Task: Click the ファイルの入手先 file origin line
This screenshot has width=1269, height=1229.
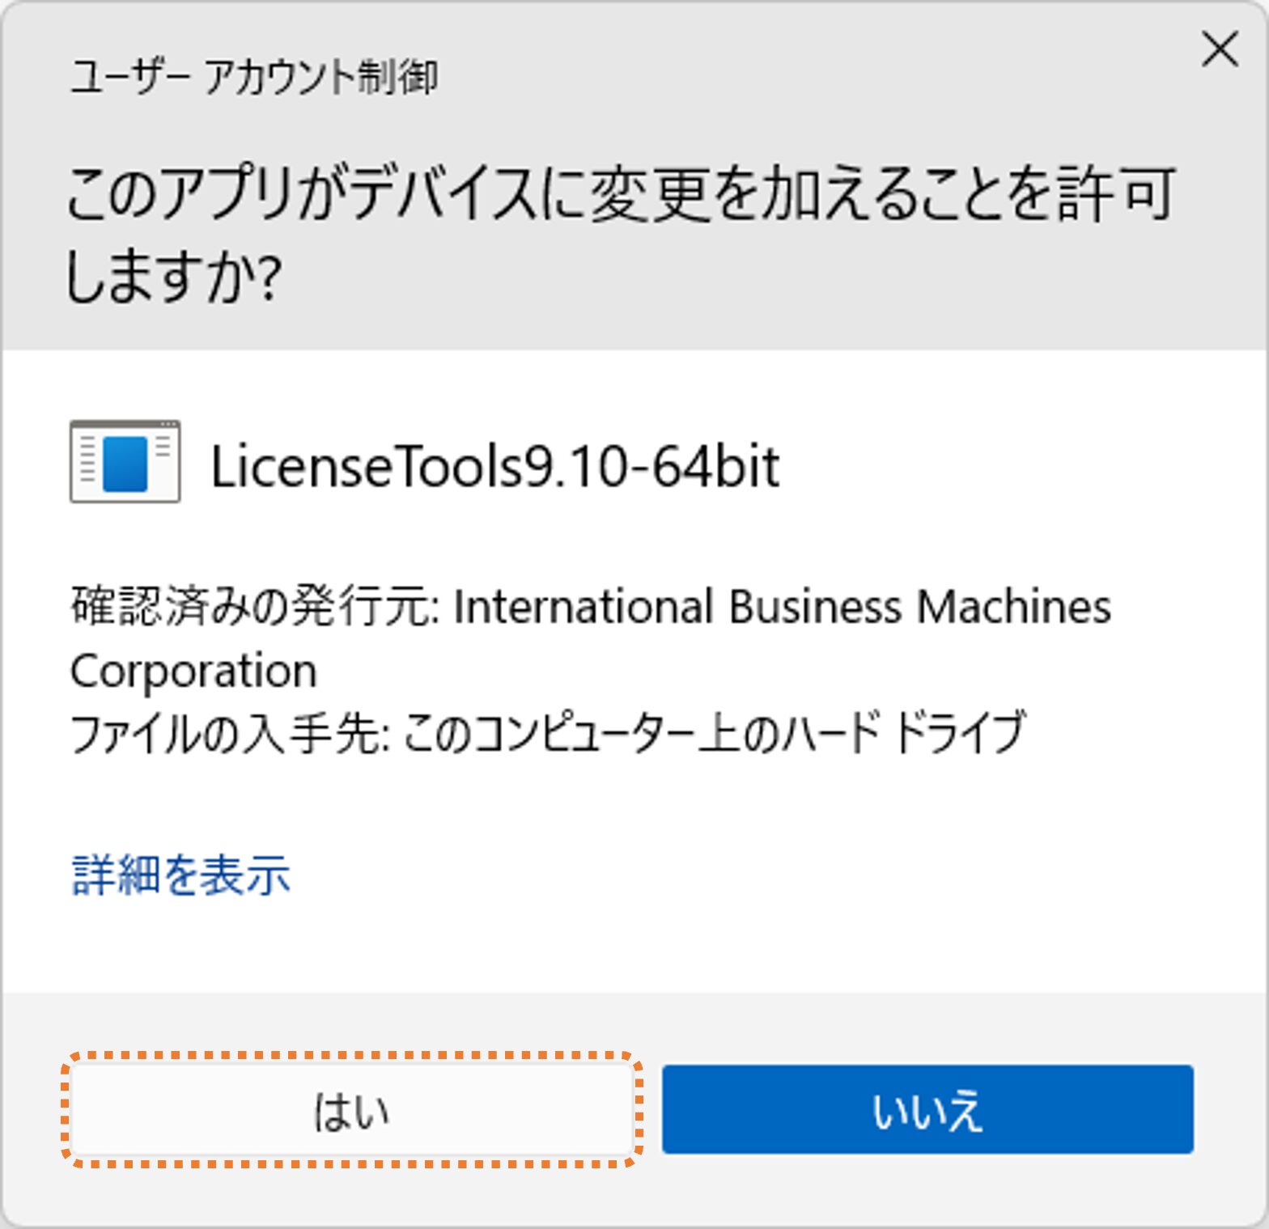Action: [548, 733]
